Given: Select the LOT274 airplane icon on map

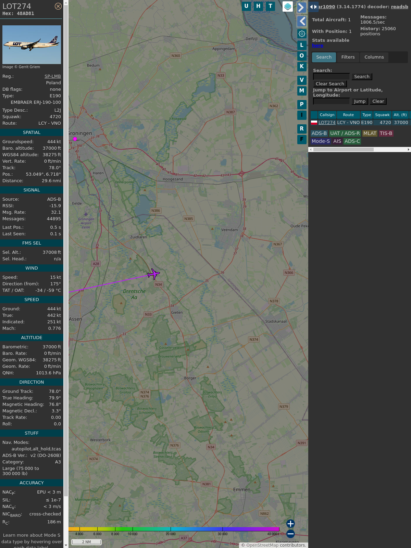Looking at the screenshot, I should click(153, 274).
